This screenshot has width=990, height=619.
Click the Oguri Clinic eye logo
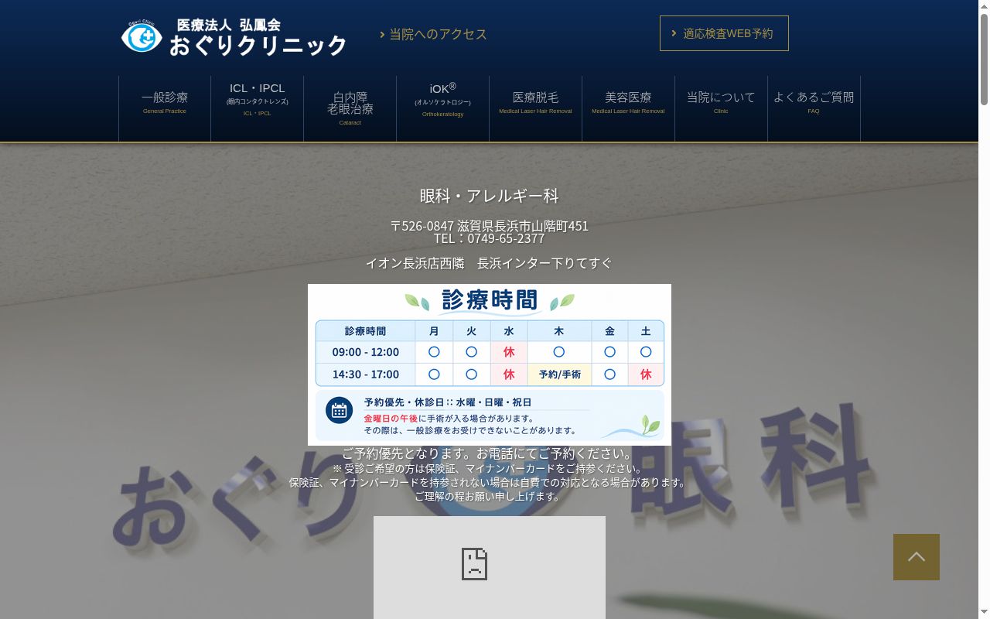coord(142,36)
